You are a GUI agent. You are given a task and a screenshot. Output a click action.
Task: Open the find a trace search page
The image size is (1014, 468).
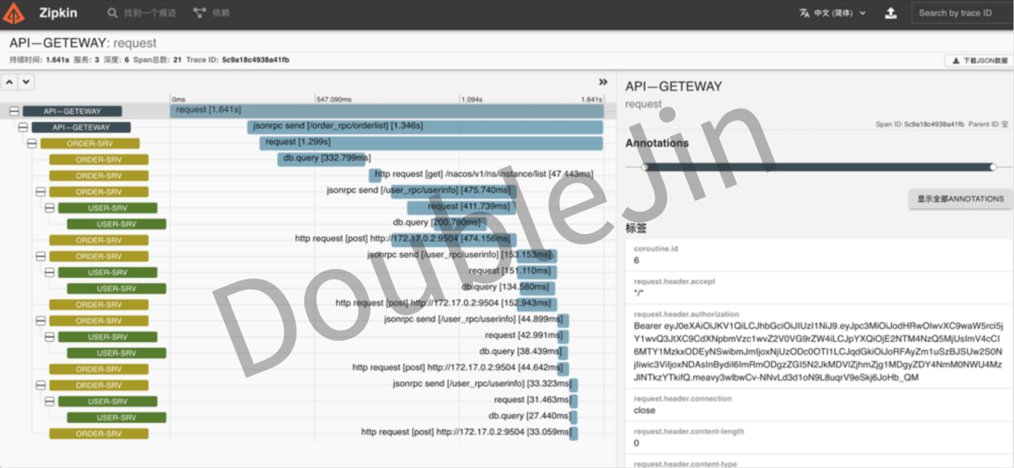142,13
